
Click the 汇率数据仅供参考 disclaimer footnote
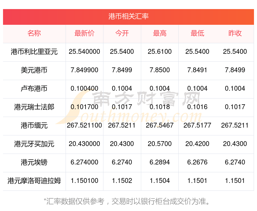tap(127, 201)
